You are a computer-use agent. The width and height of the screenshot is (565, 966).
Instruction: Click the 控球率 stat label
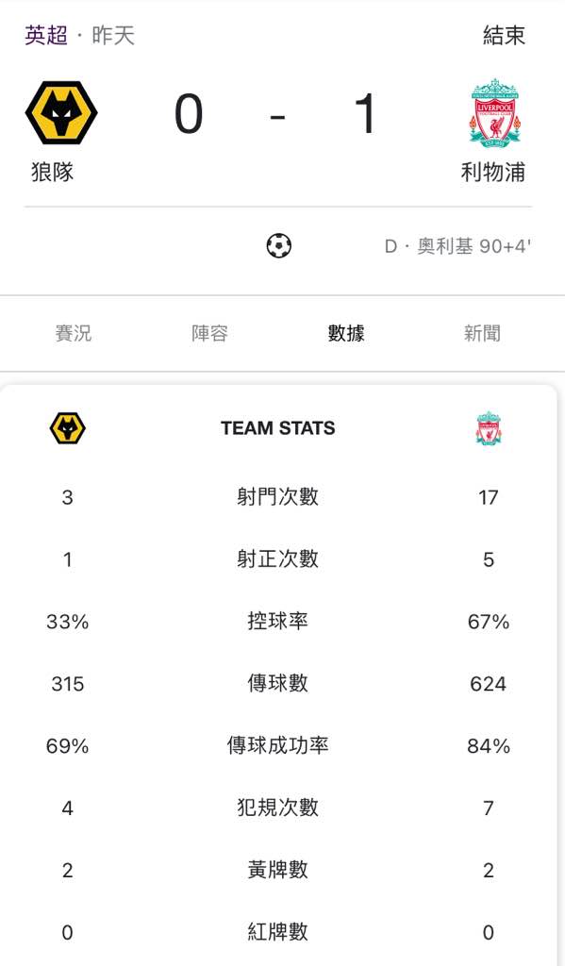pos(278,621)
